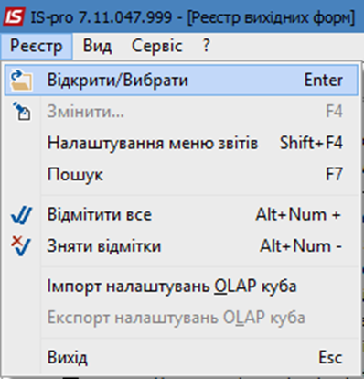Click the Shift+F4 shortcut label

(x=311, y=143)
